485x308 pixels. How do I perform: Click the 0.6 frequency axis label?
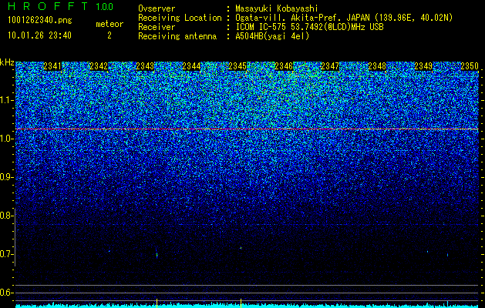[5, 293]
